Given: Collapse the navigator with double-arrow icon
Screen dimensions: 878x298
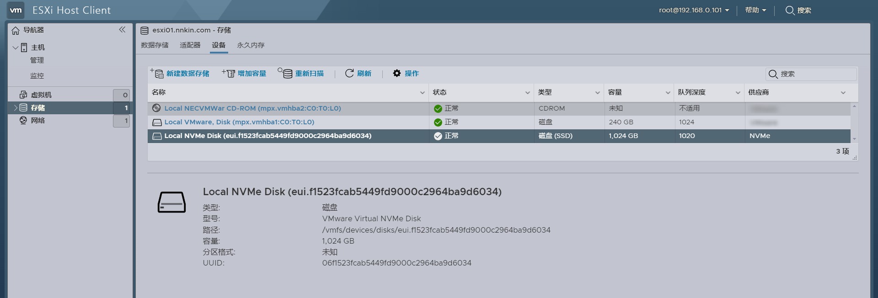Looking at the screenshot, I should 122,30.
